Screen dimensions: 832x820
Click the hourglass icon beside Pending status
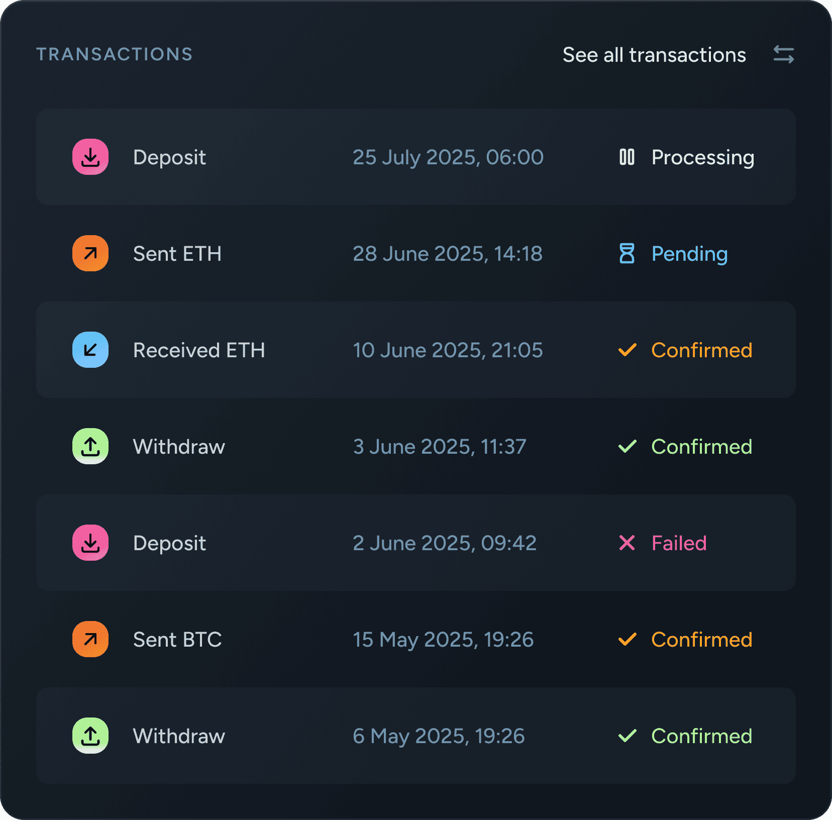pyautogui.click(x=627, y=254)
